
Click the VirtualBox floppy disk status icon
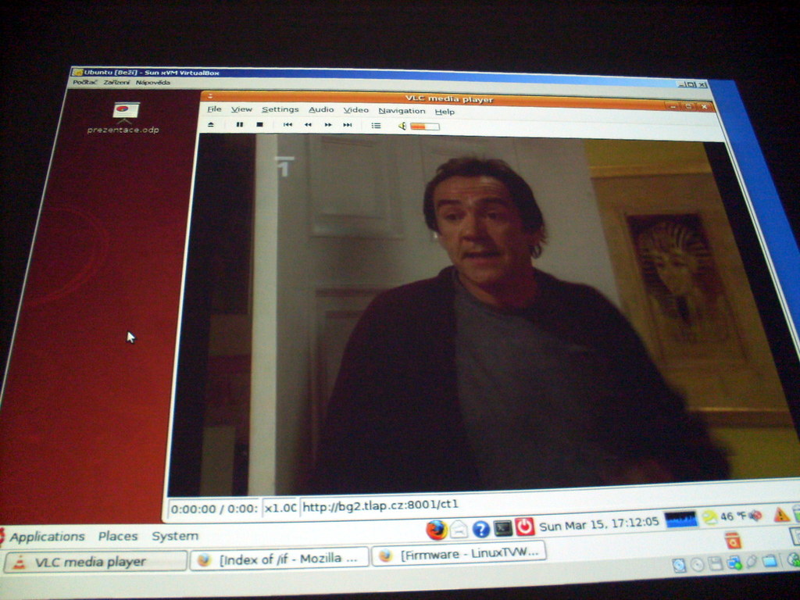(716, 564)
